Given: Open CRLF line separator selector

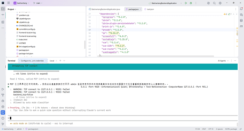Looking at the screenshot, I should [x=204, y=129].
